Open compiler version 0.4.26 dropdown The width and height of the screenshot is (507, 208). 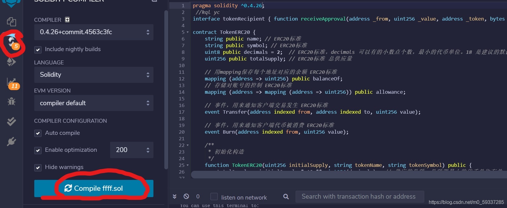pyautogui.click(x=94, y=32)
